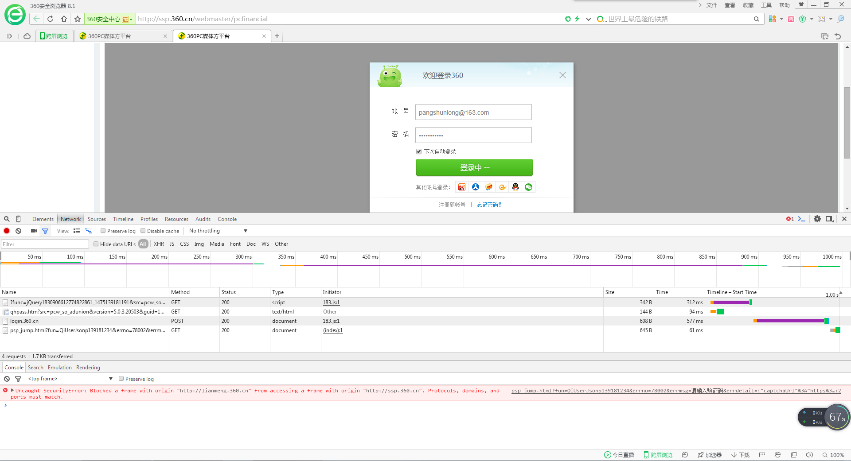Screen dimensions: 851x461
Task: Open the No throttling dropdown
Action: point(218,231)
